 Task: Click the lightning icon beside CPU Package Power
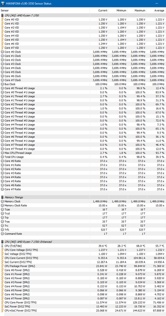[x=3, y=266]
